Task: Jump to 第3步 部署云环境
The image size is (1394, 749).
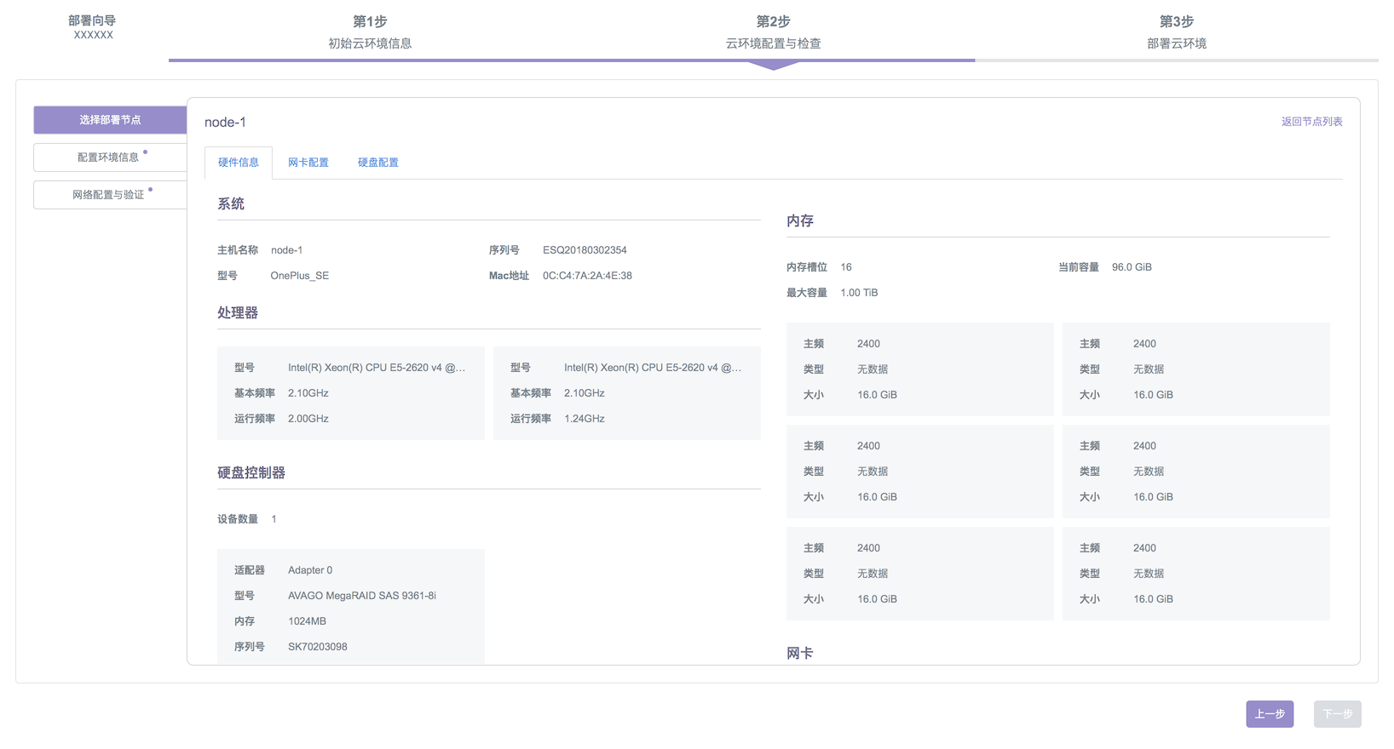Action: (1176, 31)
